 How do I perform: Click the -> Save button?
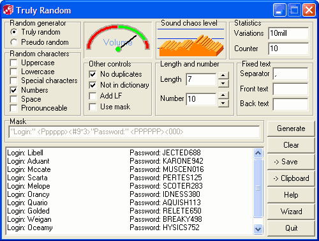coord(291,162)
